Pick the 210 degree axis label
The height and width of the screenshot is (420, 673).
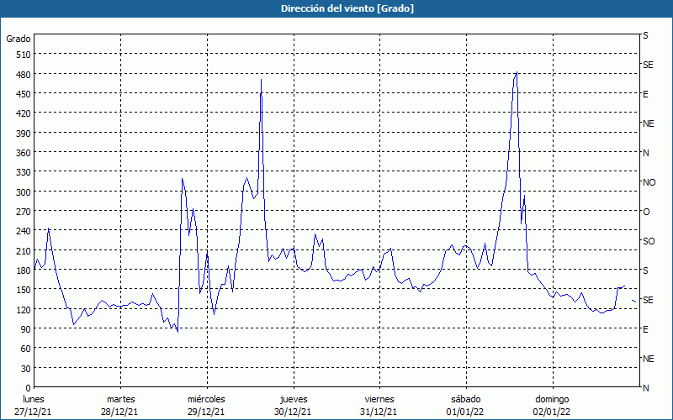pyautogui.click(x=24, y=250)
